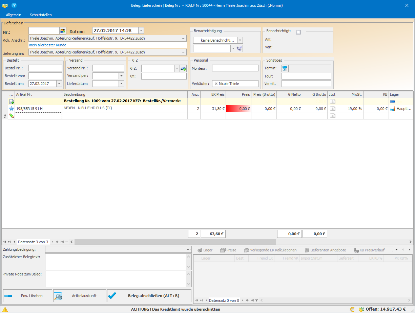The height and width of the screenshot is (313, 415).
Task: Click the blue bar icon in Bestellung row
Action: point(392,102)
